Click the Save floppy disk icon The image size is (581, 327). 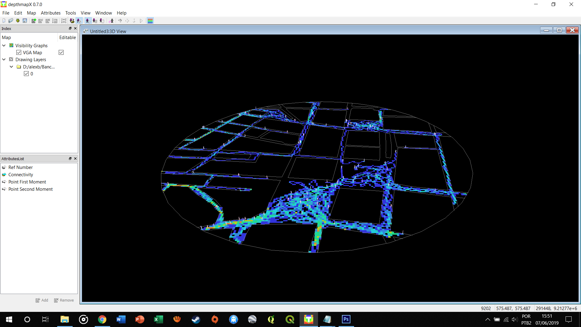[x=25, y=21]
